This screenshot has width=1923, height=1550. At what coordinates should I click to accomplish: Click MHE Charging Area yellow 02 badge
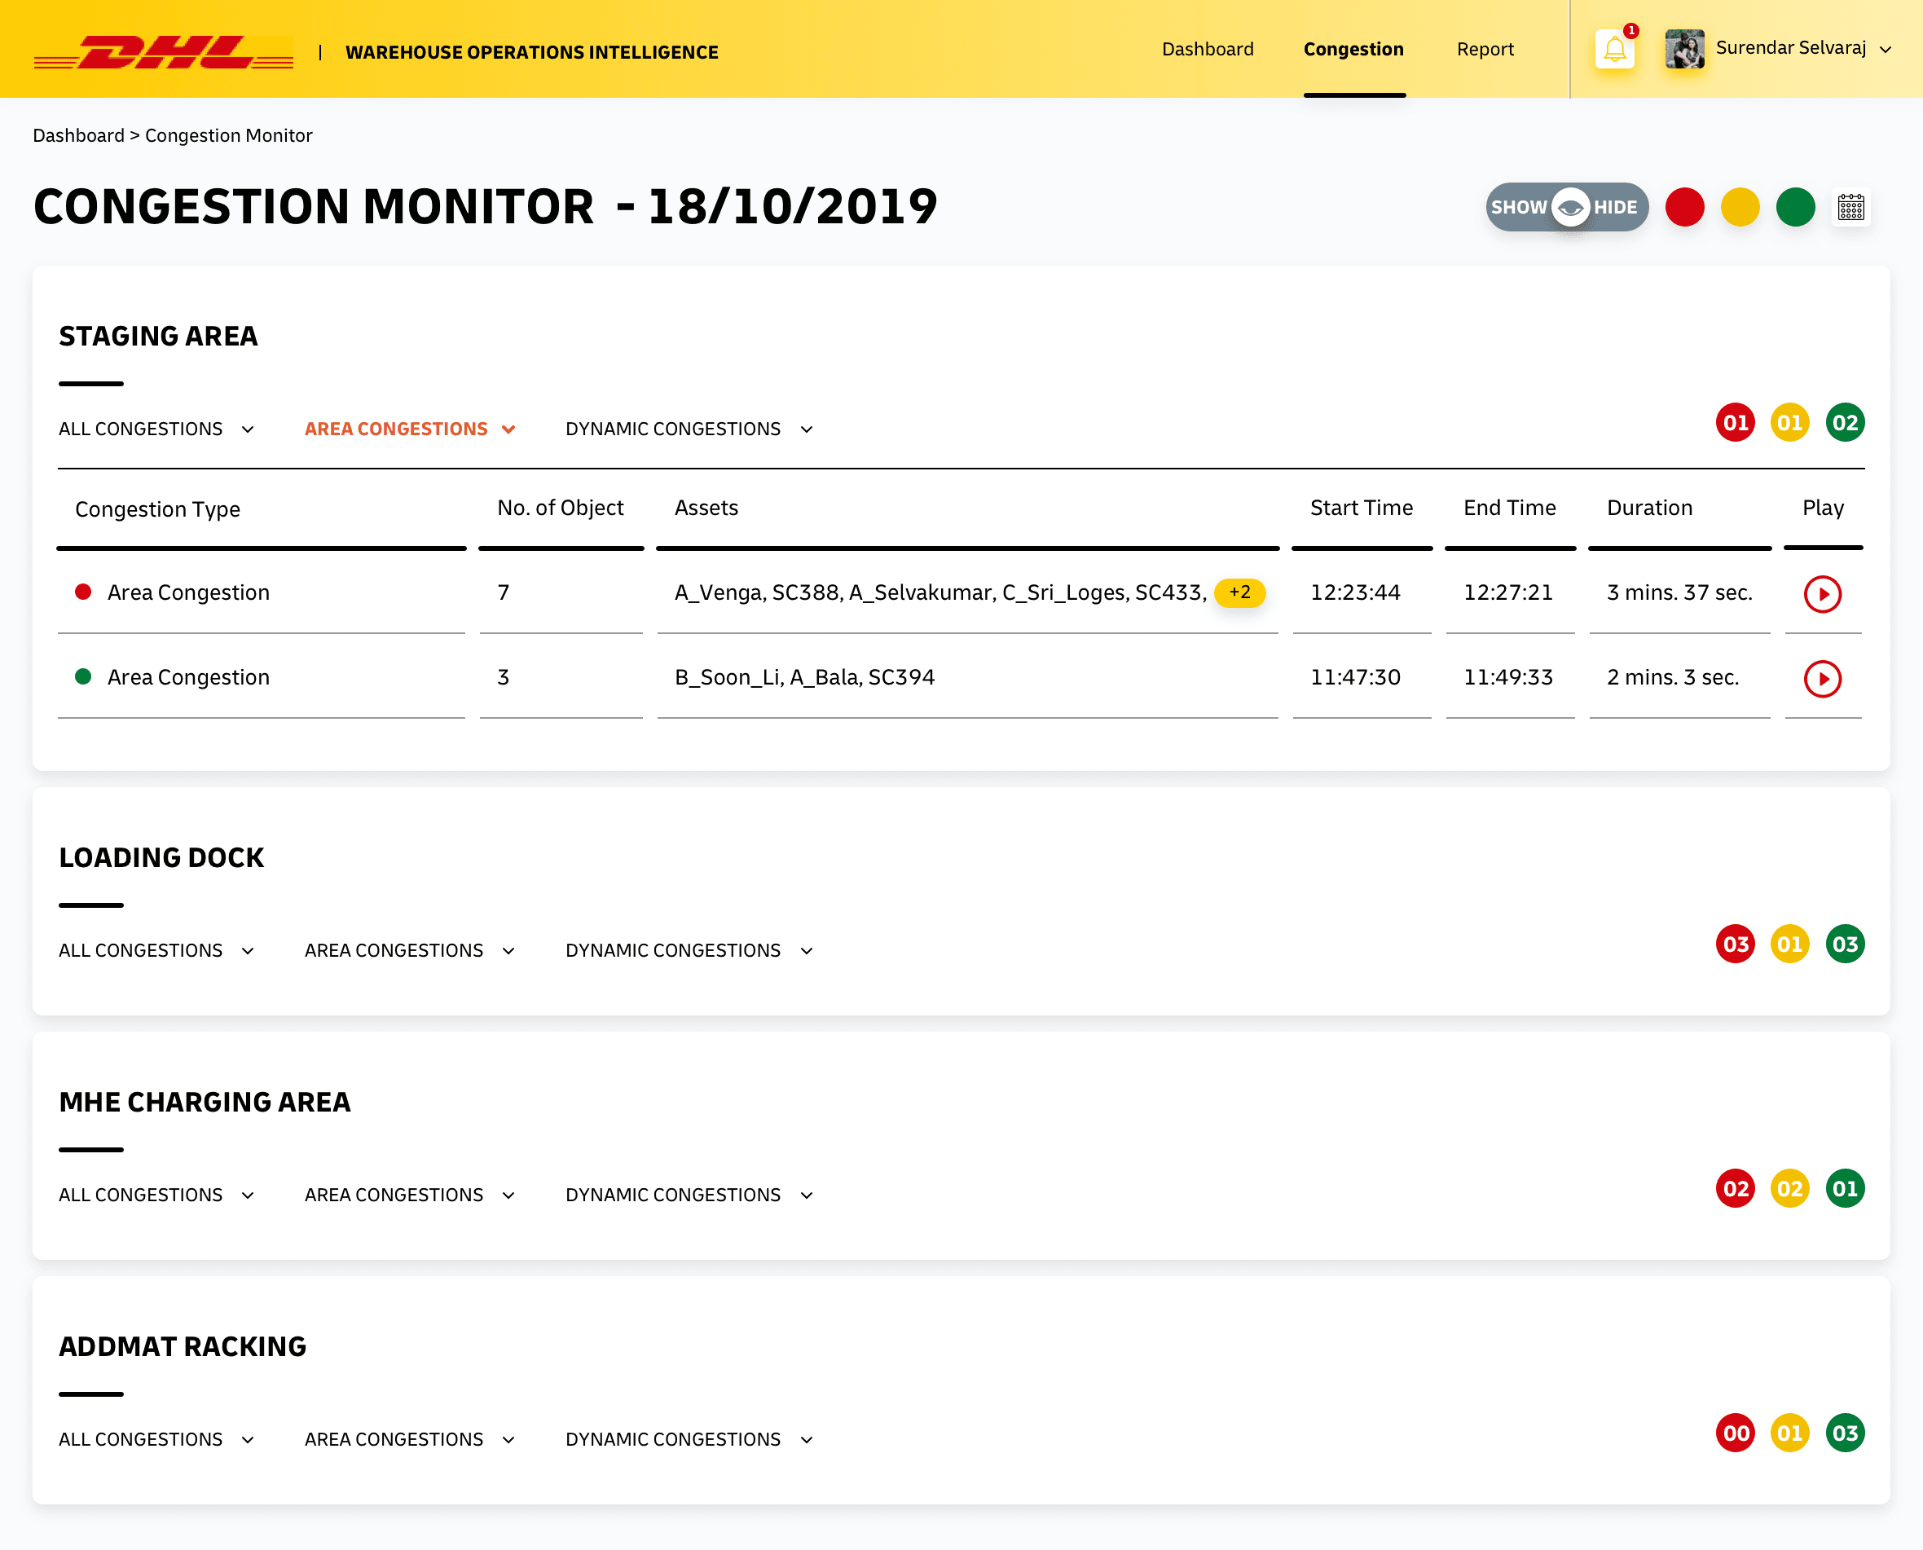pos(1789,1188)
